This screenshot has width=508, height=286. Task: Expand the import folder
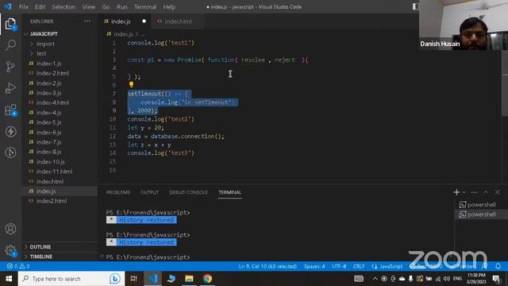pyautogui.click(x=45, y=44)
